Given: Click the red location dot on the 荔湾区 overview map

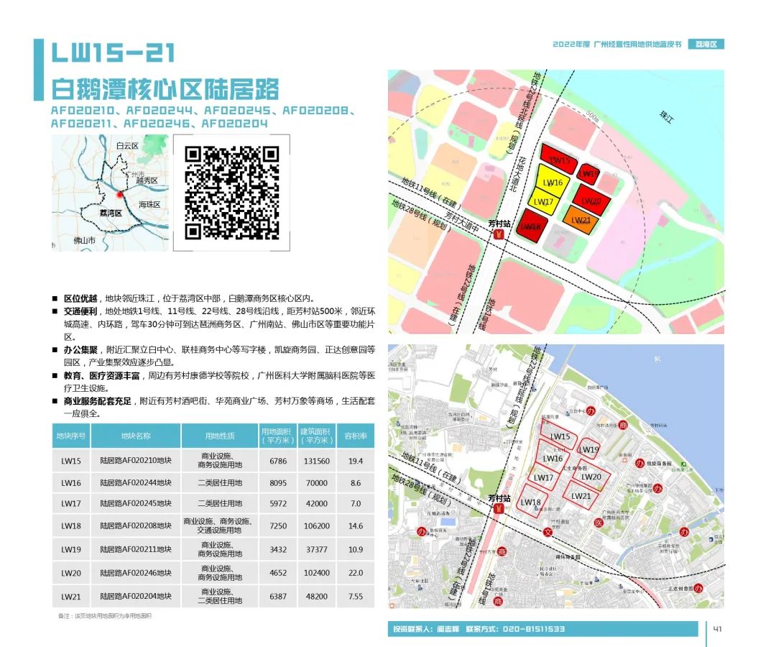Looking at the screenshot, I should click(119, 194).
